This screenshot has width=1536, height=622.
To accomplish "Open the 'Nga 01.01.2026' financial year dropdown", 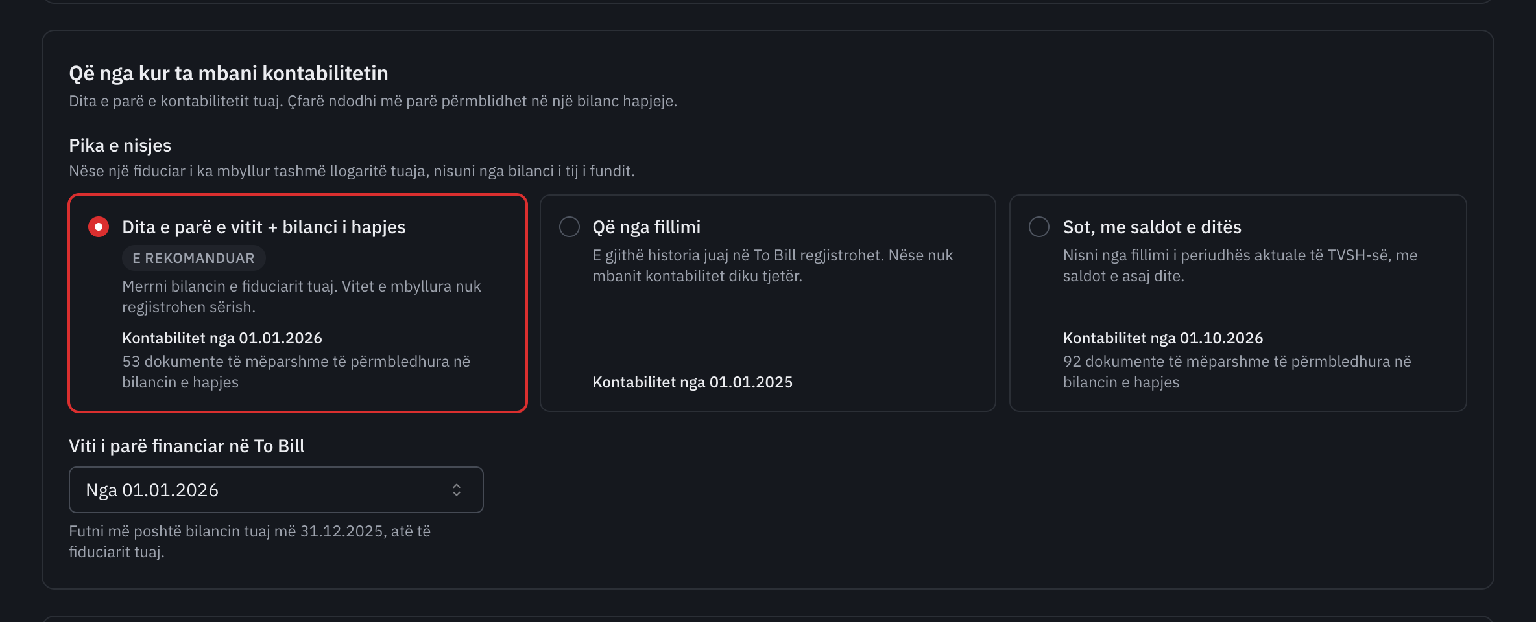I will click(276, 490).
